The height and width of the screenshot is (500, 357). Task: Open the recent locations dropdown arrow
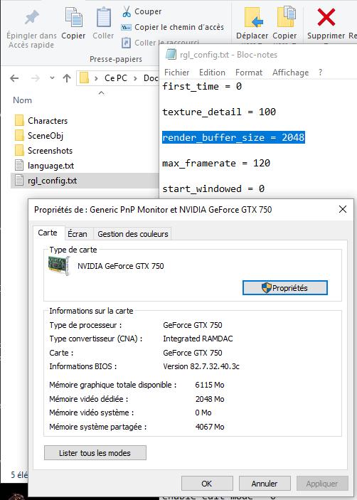coord(52,78)
